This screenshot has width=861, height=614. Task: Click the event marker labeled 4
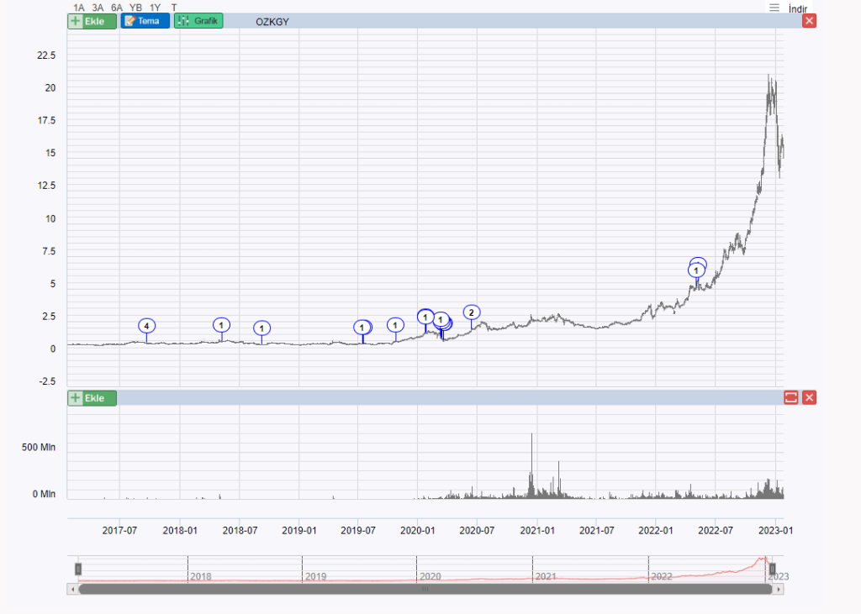(147, 326)
